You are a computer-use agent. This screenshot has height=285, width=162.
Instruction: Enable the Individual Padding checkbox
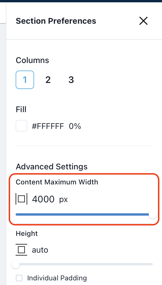tap(19, 278)
